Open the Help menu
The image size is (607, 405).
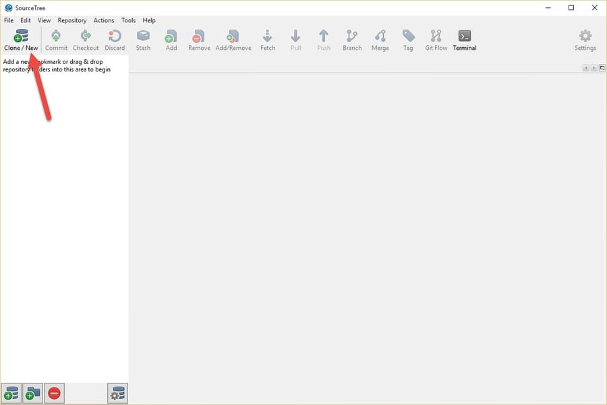(x=149, y=20)
